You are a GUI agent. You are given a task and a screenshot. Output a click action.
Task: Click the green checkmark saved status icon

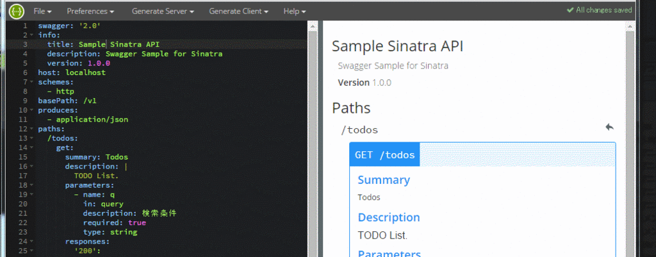(x=570, y=10)
